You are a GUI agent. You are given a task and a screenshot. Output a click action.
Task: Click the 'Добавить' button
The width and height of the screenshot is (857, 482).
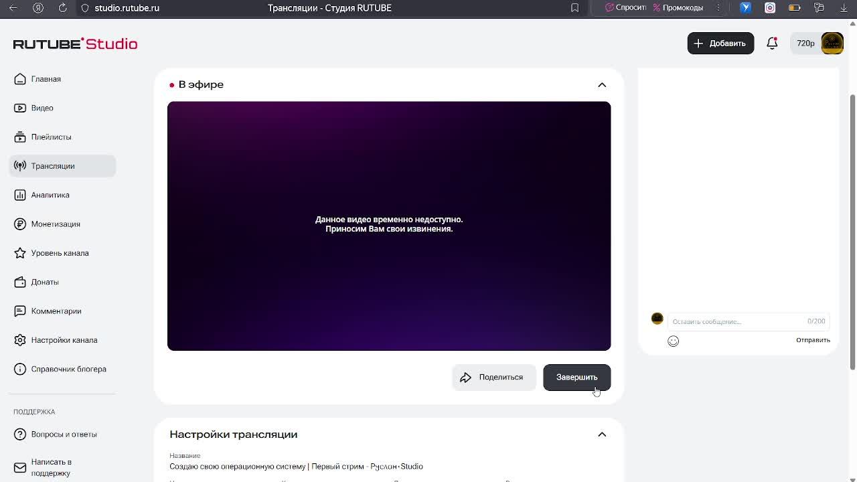pyautogui.click(x=720, y=44)
